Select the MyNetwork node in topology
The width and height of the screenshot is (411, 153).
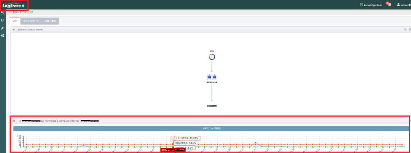pos(212,77)
